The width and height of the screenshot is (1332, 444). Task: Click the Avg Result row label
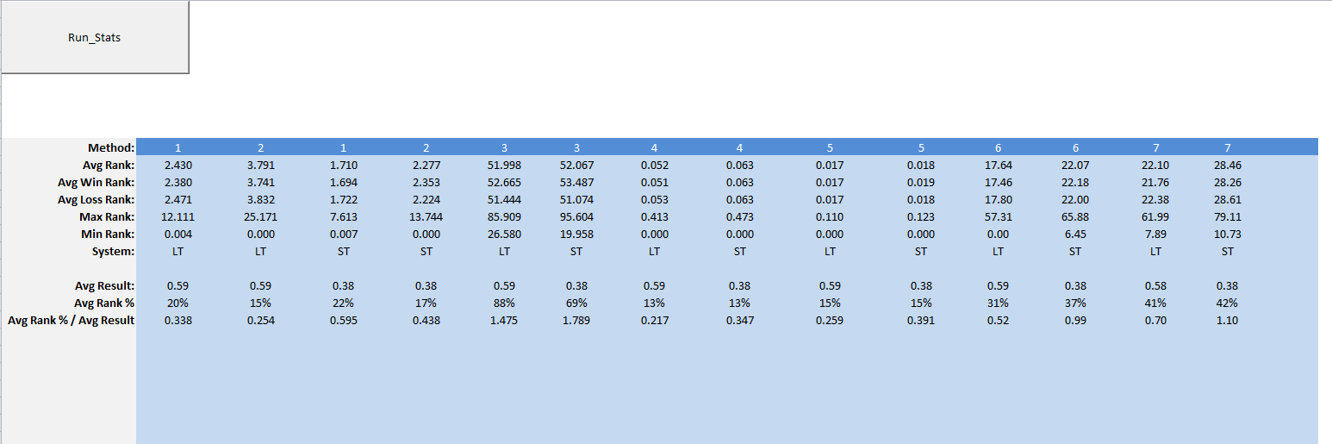click(x=103, y=285)
